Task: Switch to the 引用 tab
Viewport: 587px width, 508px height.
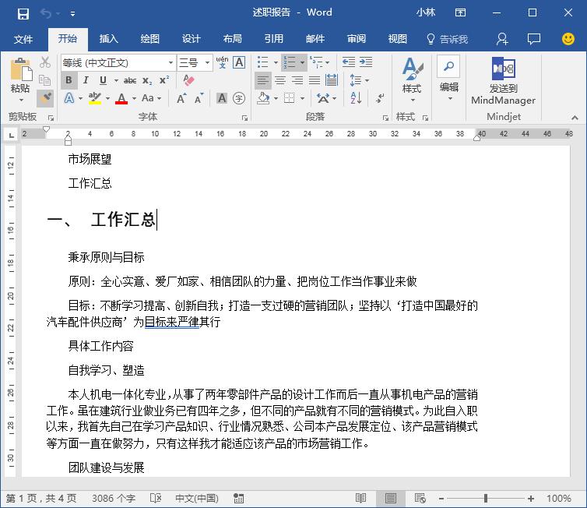Action: 274,39
